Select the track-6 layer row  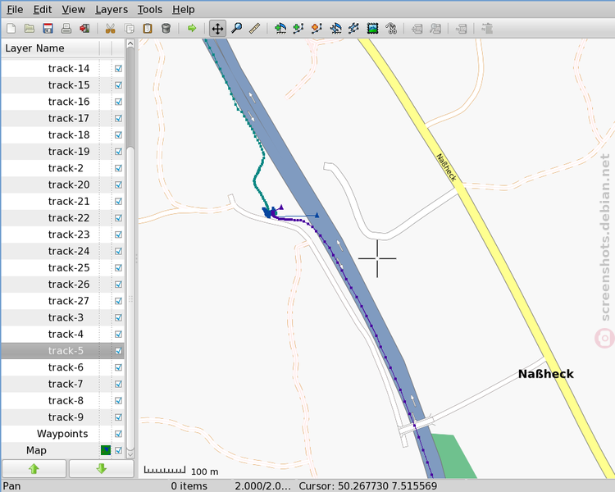click(63, 367)
